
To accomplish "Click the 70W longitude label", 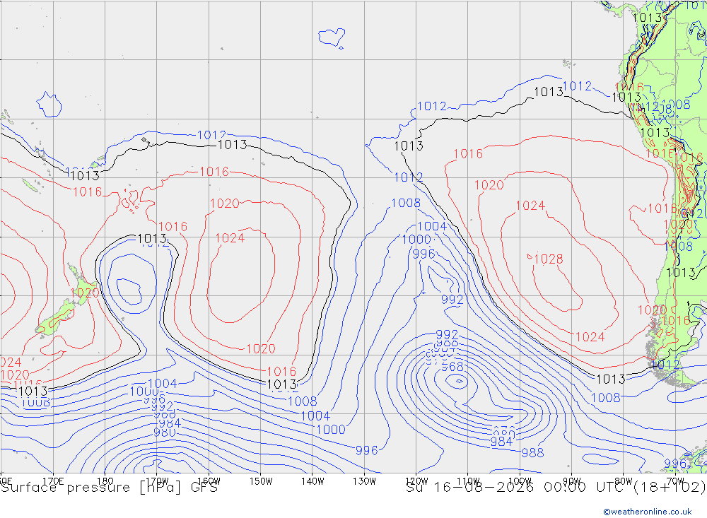I will coord(675,481).
